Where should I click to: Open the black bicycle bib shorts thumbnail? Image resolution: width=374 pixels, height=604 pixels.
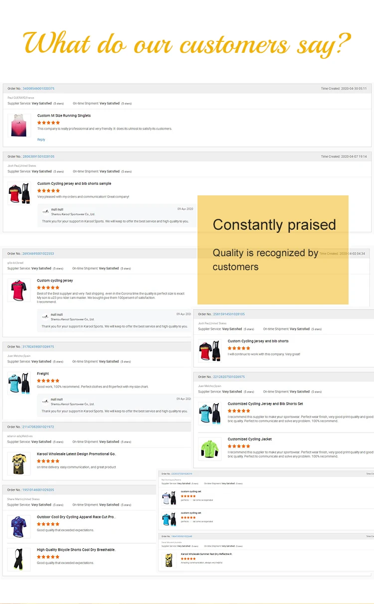pos(19,559)
